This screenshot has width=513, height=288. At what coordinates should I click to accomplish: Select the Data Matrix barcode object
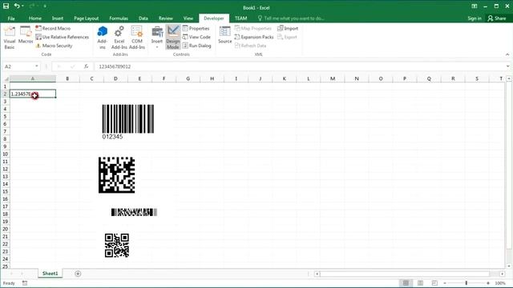tap(117, 175)
